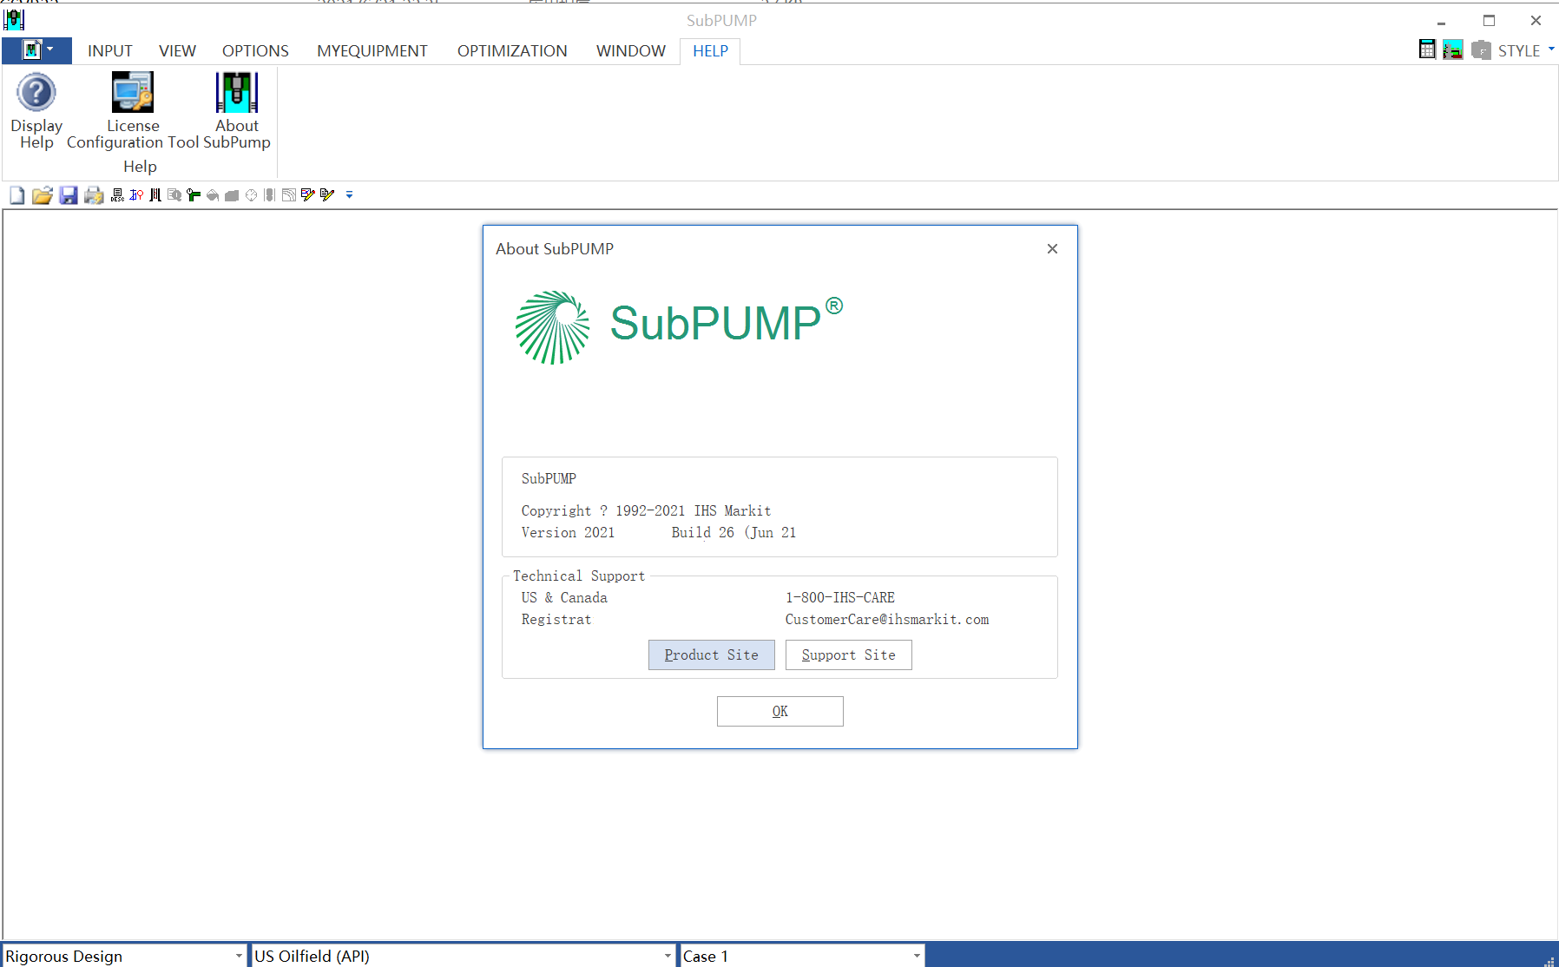Click the Display Help question mark icon
The image size is (1559, 967).
pos(36,93)
